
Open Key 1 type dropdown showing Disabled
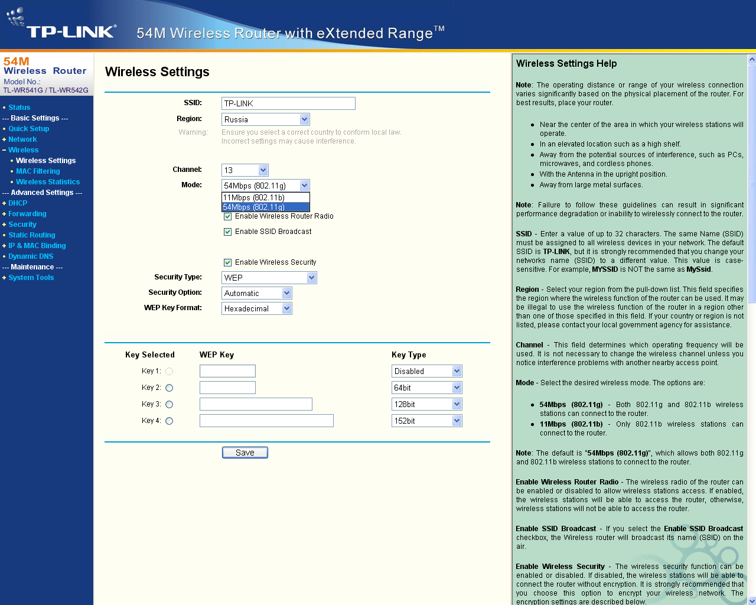pyautogui.click(x=427, y=371)
